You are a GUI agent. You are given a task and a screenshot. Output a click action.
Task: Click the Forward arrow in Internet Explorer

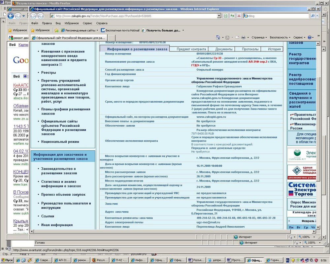coord(40,16)
